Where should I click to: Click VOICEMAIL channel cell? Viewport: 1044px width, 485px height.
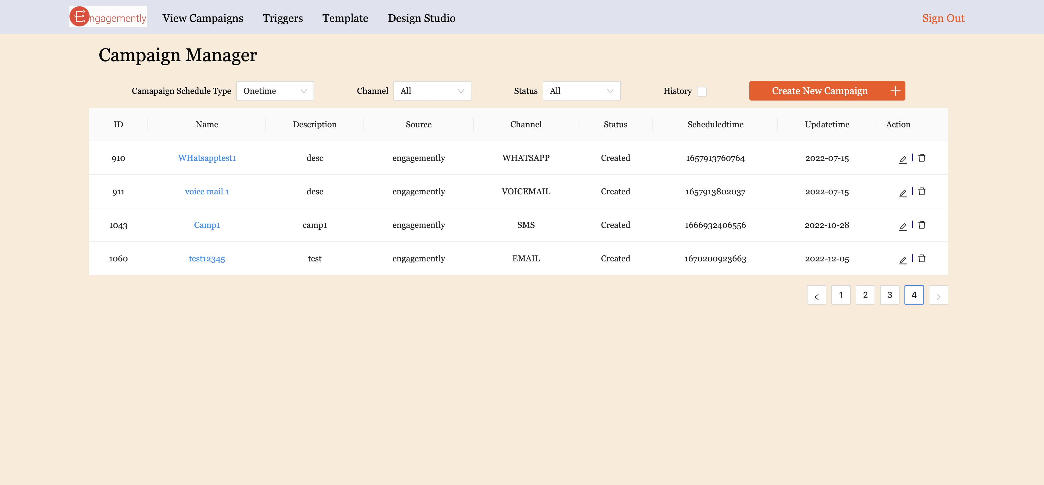pyautogui.click(x=526, y=192)
